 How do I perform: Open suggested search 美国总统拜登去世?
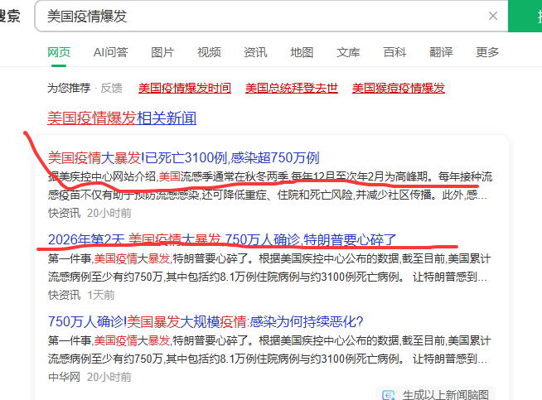tap(292, 88)
